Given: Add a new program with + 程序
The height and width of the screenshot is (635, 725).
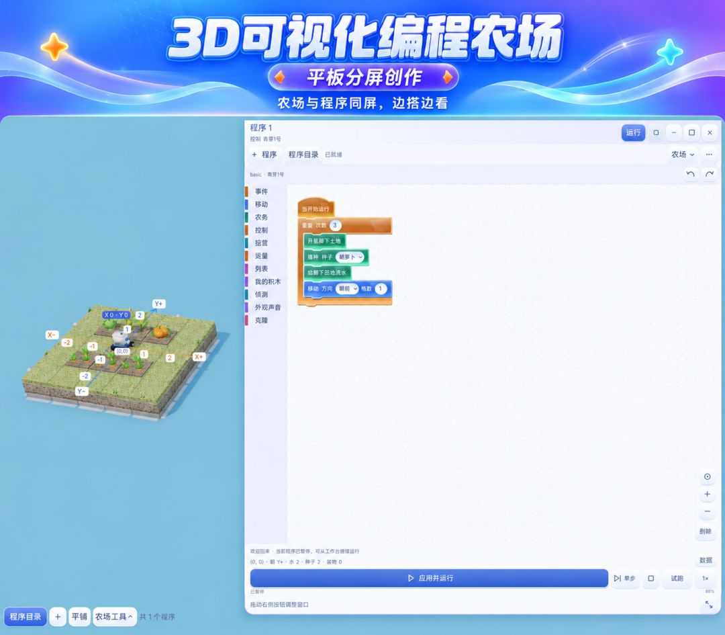Looking at the screenshot, I should tap(264, 155).
